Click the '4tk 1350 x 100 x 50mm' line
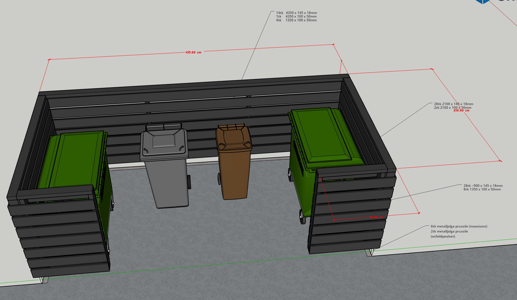The width and height of the screenshot is (517, 300). (x=296, y=20)
